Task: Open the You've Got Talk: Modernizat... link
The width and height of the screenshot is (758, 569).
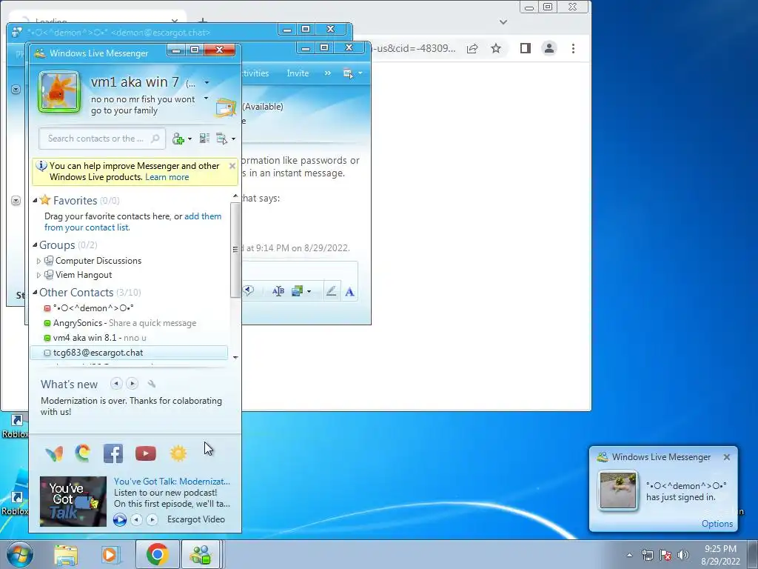Action: pos(172,482)
